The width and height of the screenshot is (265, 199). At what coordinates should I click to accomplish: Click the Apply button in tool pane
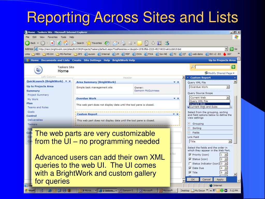[x=220, y=180]
